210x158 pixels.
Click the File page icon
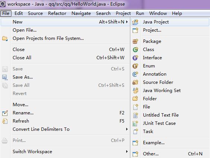pos(135,107)
